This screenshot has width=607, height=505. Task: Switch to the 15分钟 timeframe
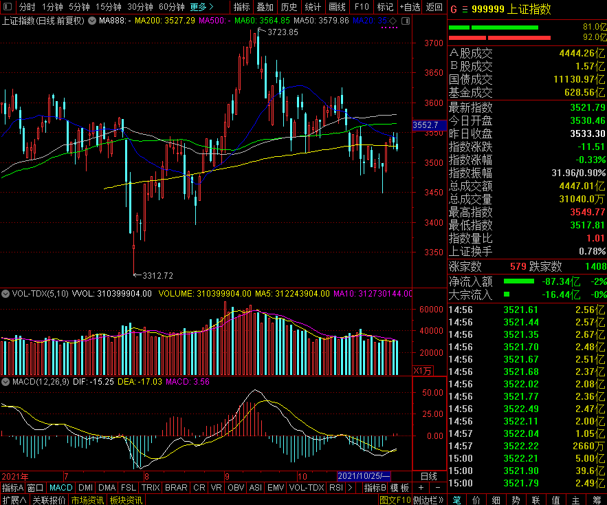point(108,7)
